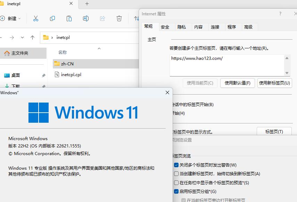
Task: Toggle 关闭多个标签页时发出警告(W) checkbox
Action: click(x=176, y=165)
